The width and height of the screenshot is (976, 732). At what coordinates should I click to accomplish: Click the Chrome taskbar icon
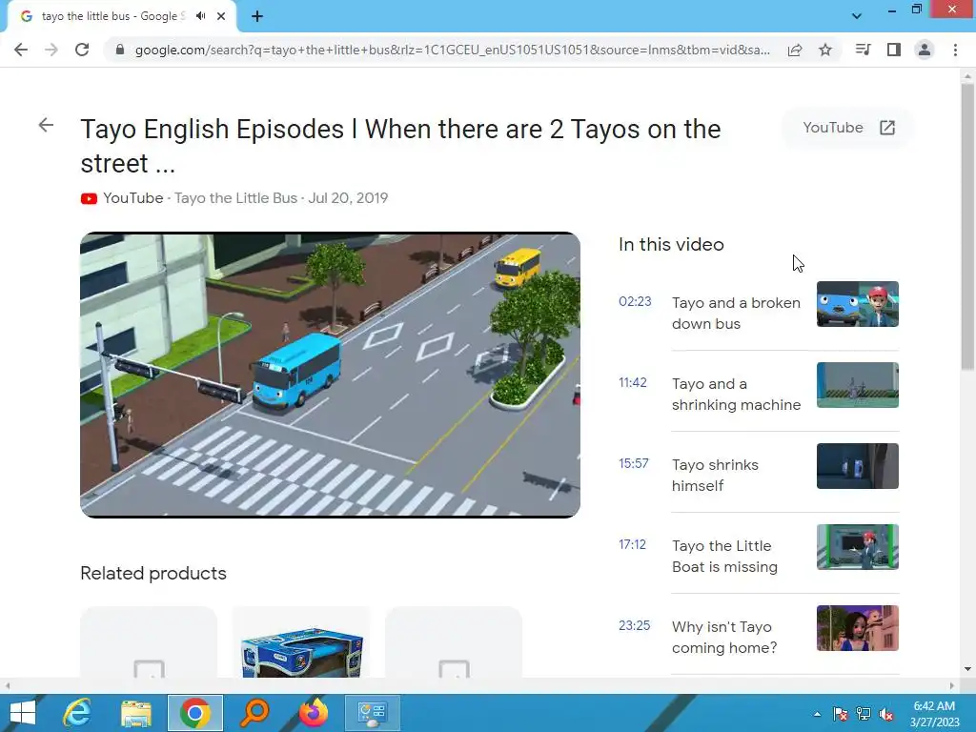click(194, 713)
